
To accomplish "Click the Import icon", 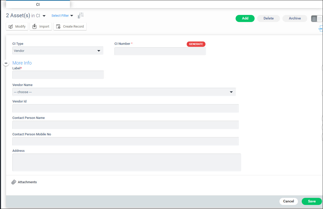I will (x=35, y=26).
